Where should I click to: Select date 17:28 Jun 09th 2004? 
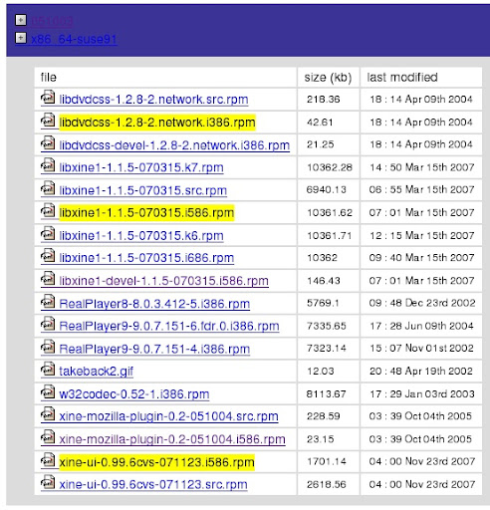[x=421, y=326]
